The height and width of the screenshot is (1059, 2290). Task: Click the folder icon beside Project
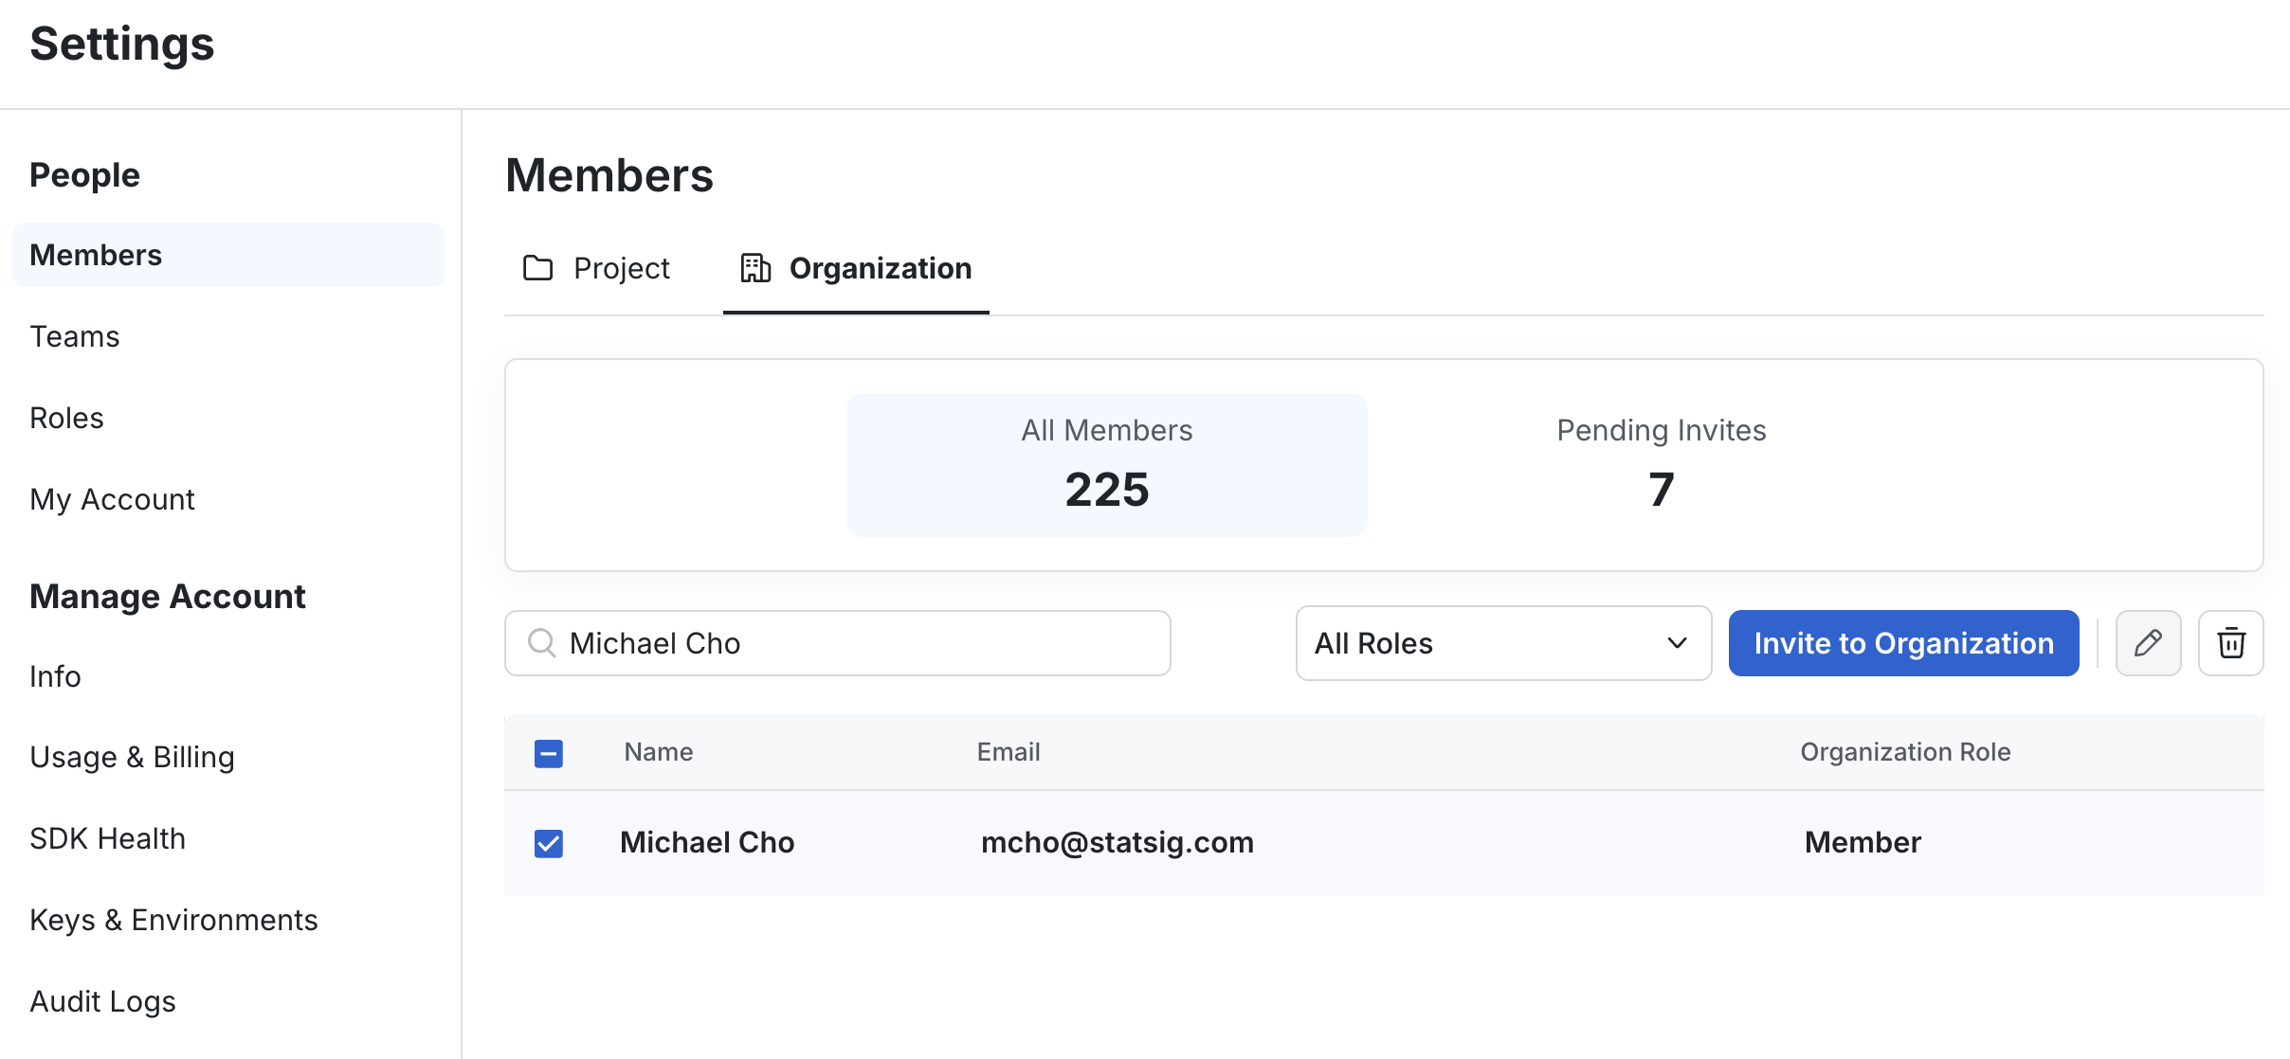tap(538, 268)
